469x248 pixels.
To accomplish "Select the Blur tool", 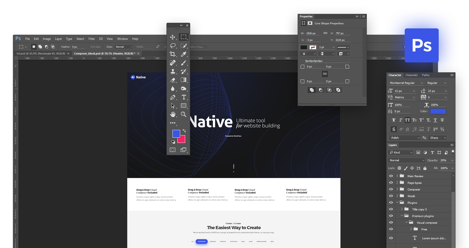I will [173, 89].
